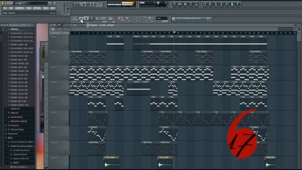Image resolution: width=302 pixels, height=170 pixels.
Task: Open the OPTIONS menu
Action: 37,8
